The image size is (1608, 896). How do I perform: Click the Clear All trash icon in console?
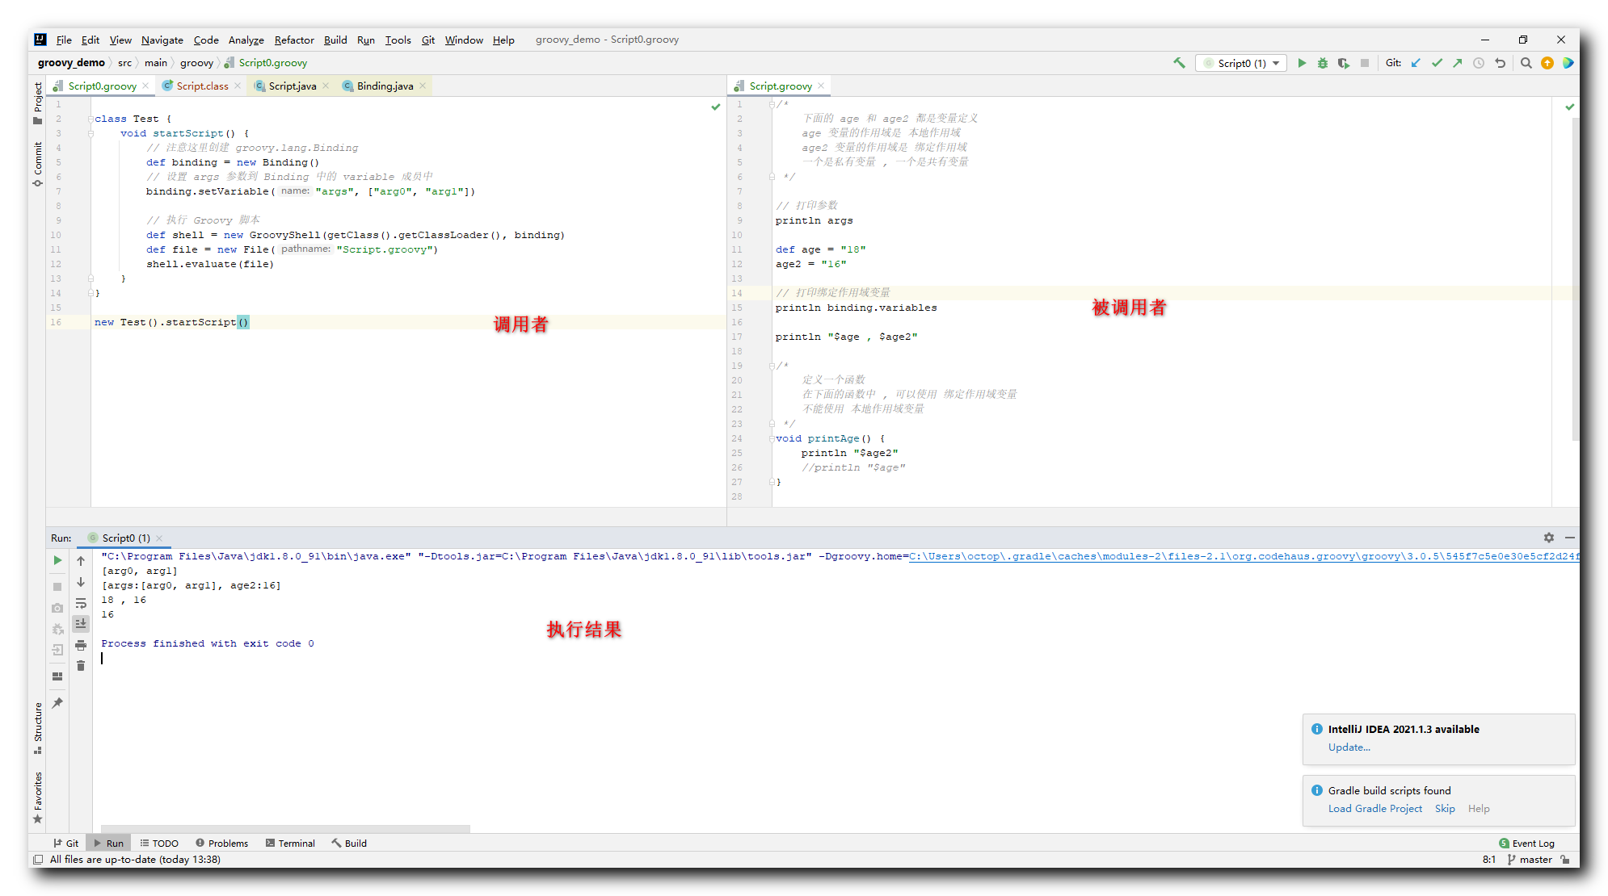point(81,666)
